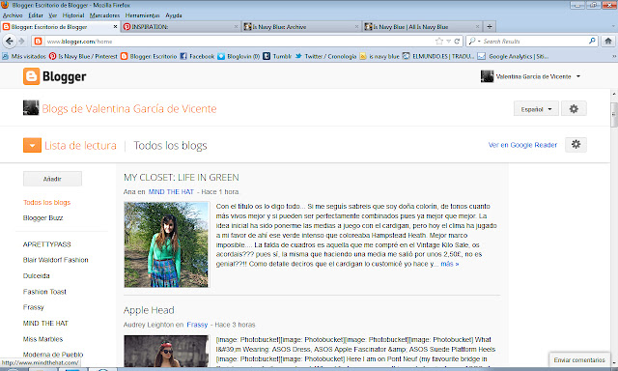Click the Añadir button
618x371 pixels.
[52, 179]
